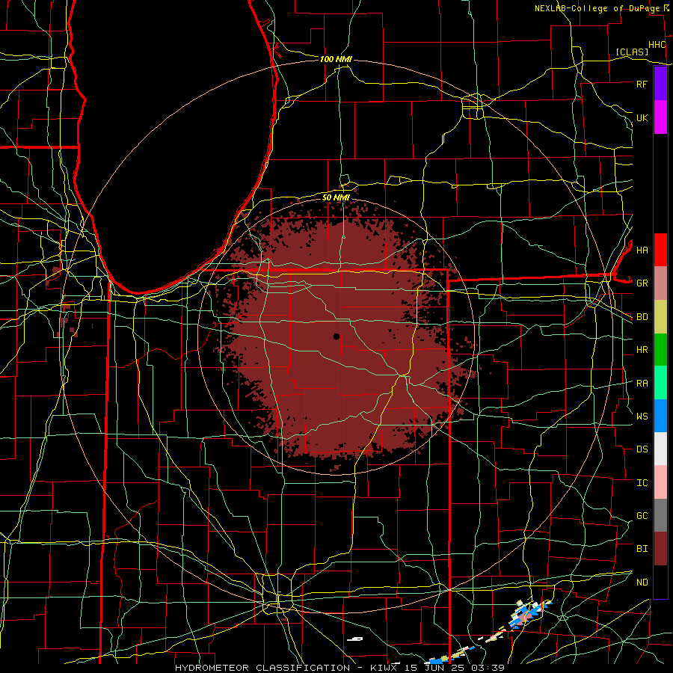Click the KIWX station identifier
This screenshot has width=673, height=673.
click(x=385, y=668)
